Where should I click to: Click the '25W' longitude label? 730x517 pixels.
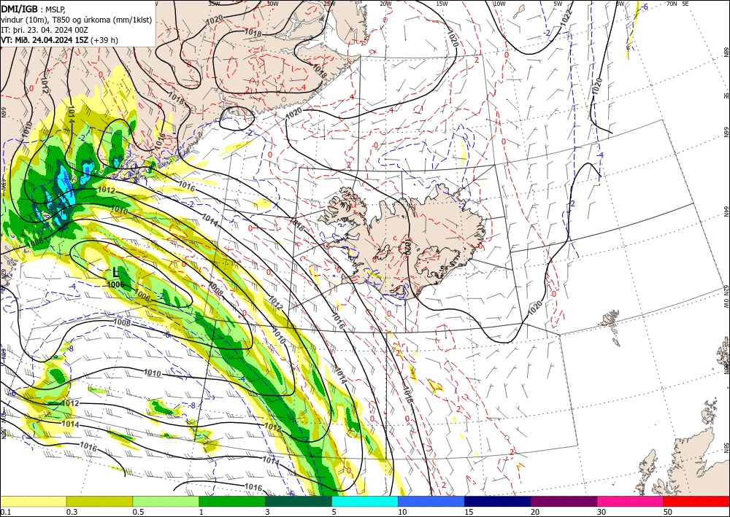[x=329, y=4]
